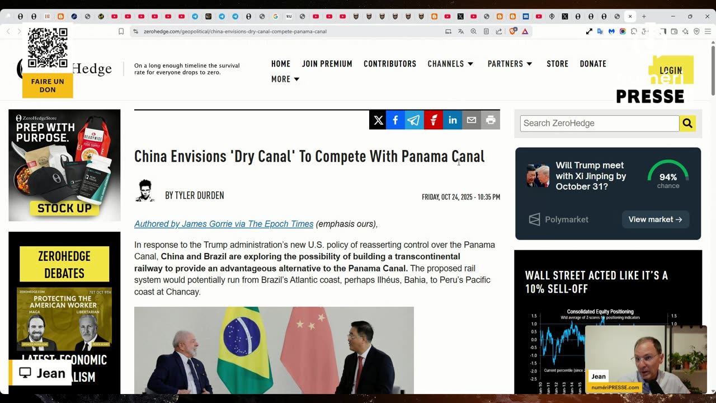Click Jean's webcam video thumbnail

pos(646,359)
